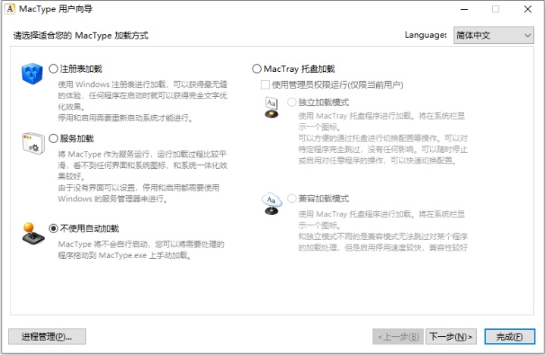
Task: Click the 进程管理(P)... button
Action: pos(47,337)
